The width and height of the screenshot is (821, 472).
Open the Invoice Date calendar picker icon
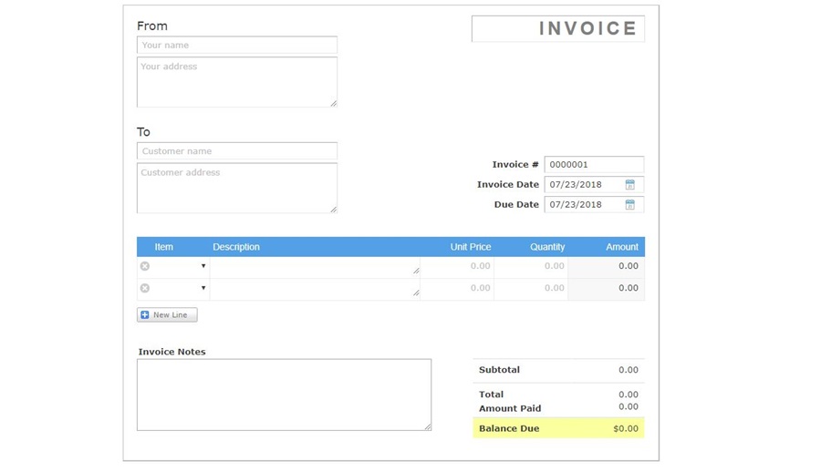pos(629,185)
